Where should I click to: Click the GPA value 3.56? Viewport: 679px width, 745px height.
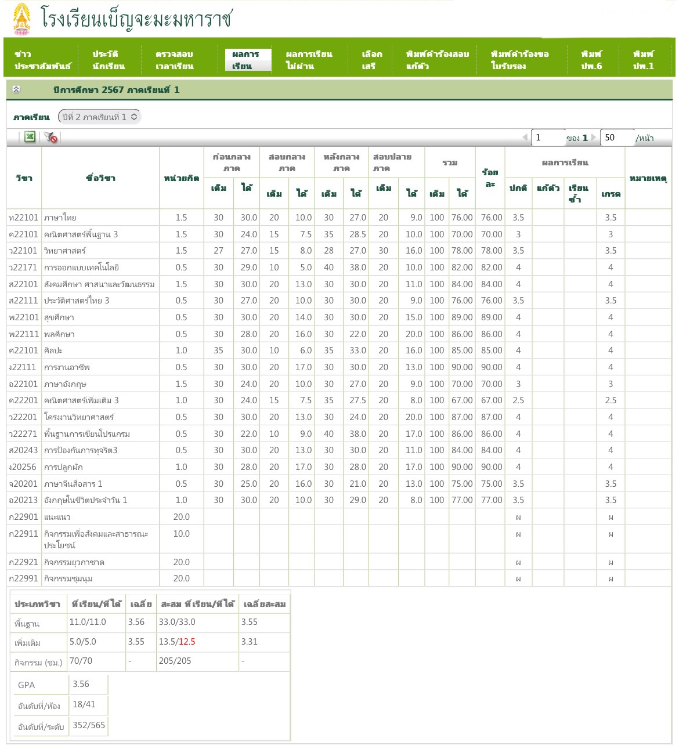pyautogui.click(x=81, y=684)
